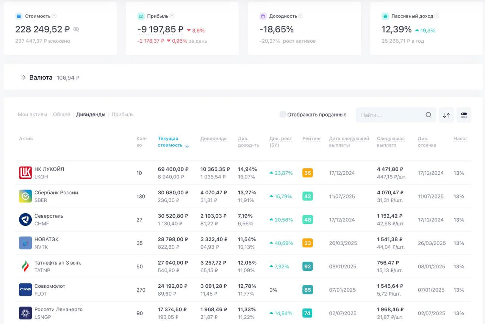Click the Lukoil LKOH company logo
485x324 pixels.
coord(25,173)
